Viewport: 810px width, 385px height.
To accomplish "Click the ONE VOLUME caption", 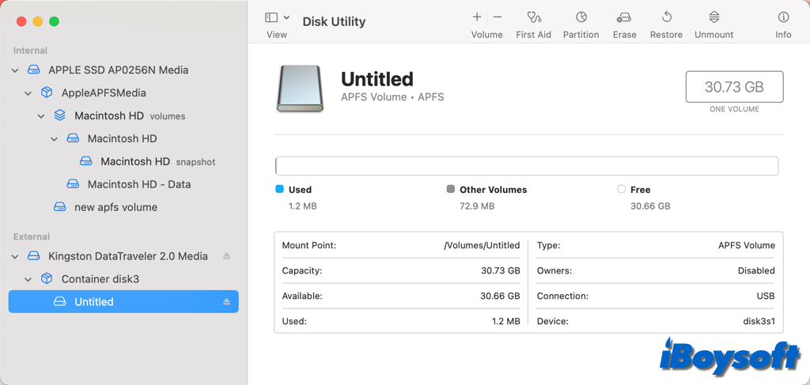I will coord(734,109).
